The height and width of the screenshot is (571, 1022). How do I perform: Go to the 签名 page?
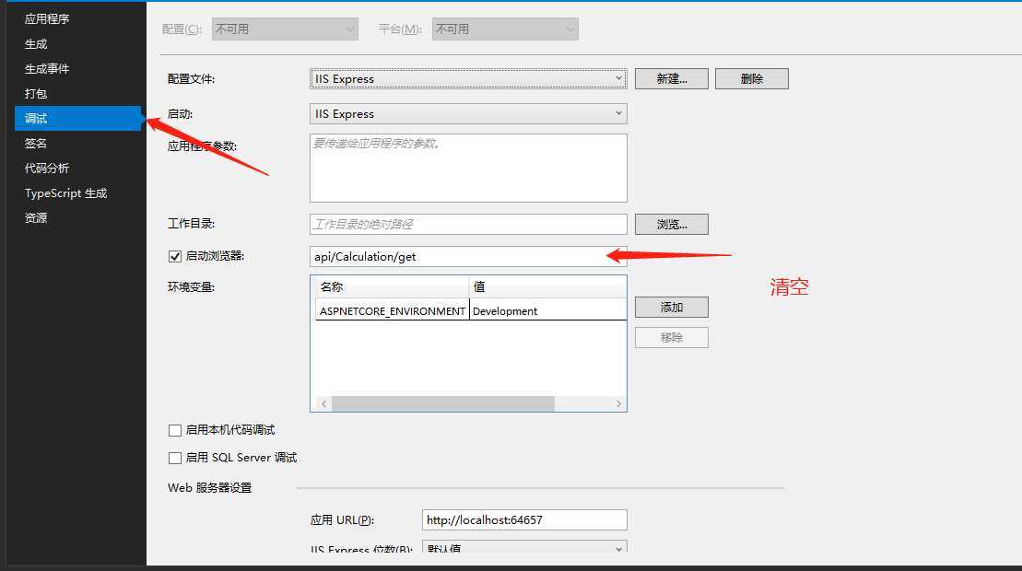click(36, 144)
